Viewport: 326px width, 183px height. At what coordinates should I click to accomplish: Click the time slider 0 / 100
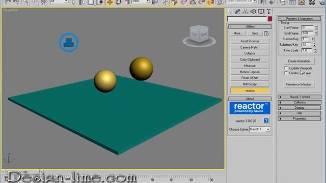click(x=22, y=172)
